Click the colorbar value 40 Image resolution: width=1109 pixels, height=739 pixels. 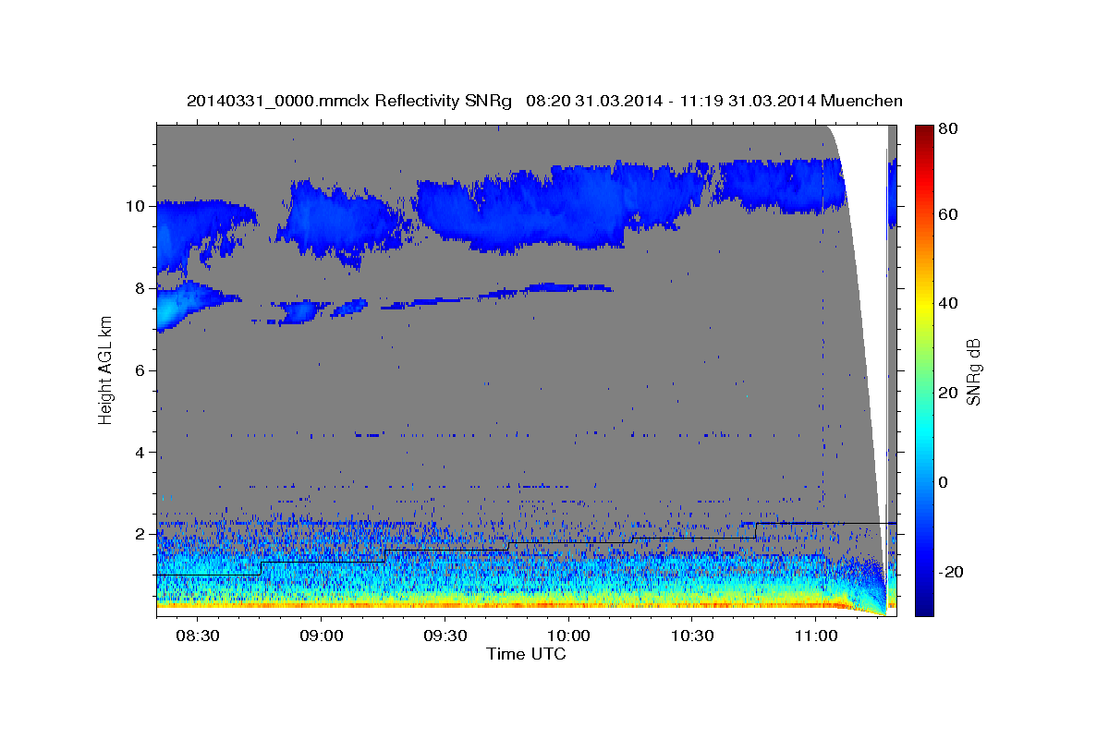click(x=949, y=303)
